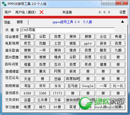Click the 微博 button in 微博博客 row
The height and width of the screenshot is (115, 130).
pyautogui.click(x=27, y=71)
